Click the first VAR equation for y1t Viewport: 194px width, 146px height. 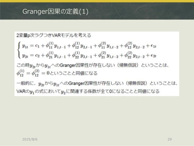pos(89,45)
